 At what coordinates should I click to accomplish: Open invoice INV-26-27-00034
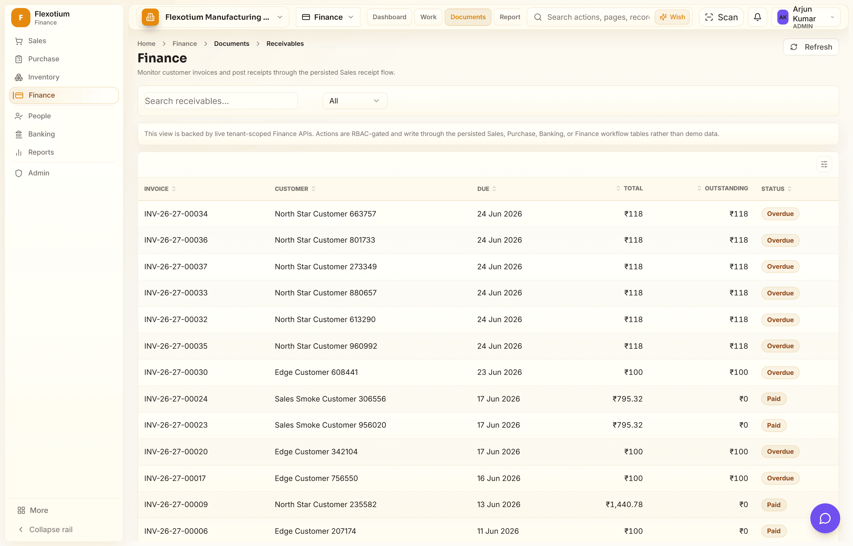pyautogui.click(x=176, y=214)
